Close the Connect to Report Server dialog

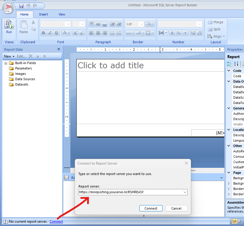pos(186,163)
